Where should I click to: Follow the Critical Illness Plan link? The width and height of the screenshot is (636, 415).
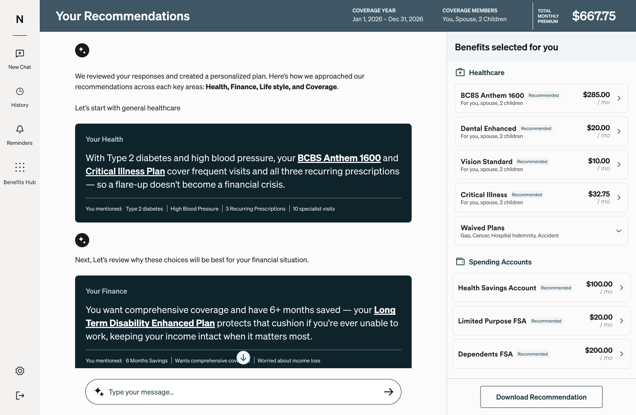click(x=125, y=171)
